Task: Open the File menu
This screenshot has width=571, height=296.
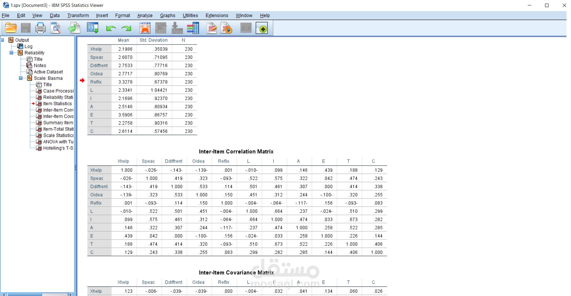Action: coord(5,16)
